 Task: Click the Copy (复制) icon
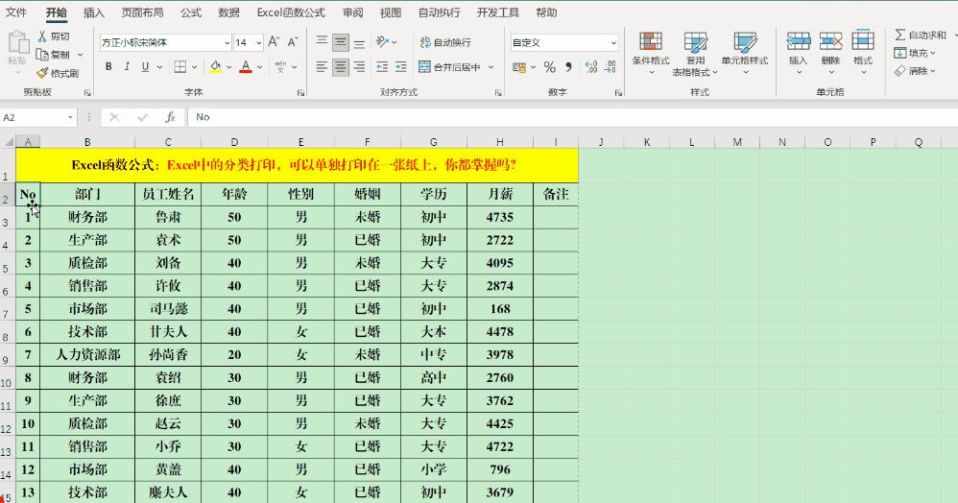[42, 55]
